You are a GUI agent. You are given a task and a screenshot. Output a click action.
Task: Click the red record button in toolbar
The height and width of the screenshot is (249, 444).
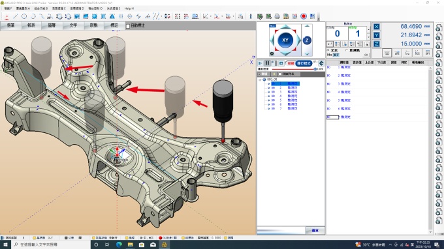click(304, 16)
